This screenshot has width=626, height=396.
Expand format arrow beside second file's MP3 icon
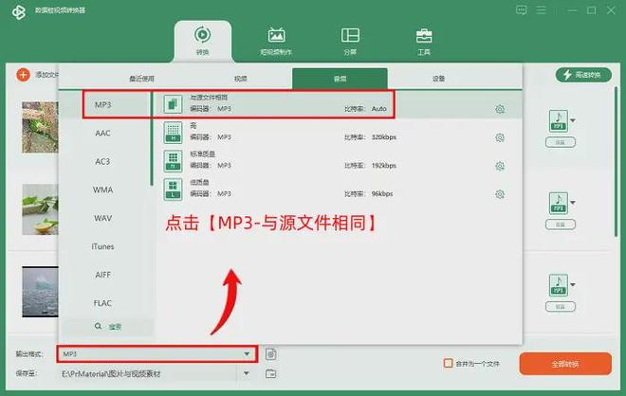click(x=573, y=203)
